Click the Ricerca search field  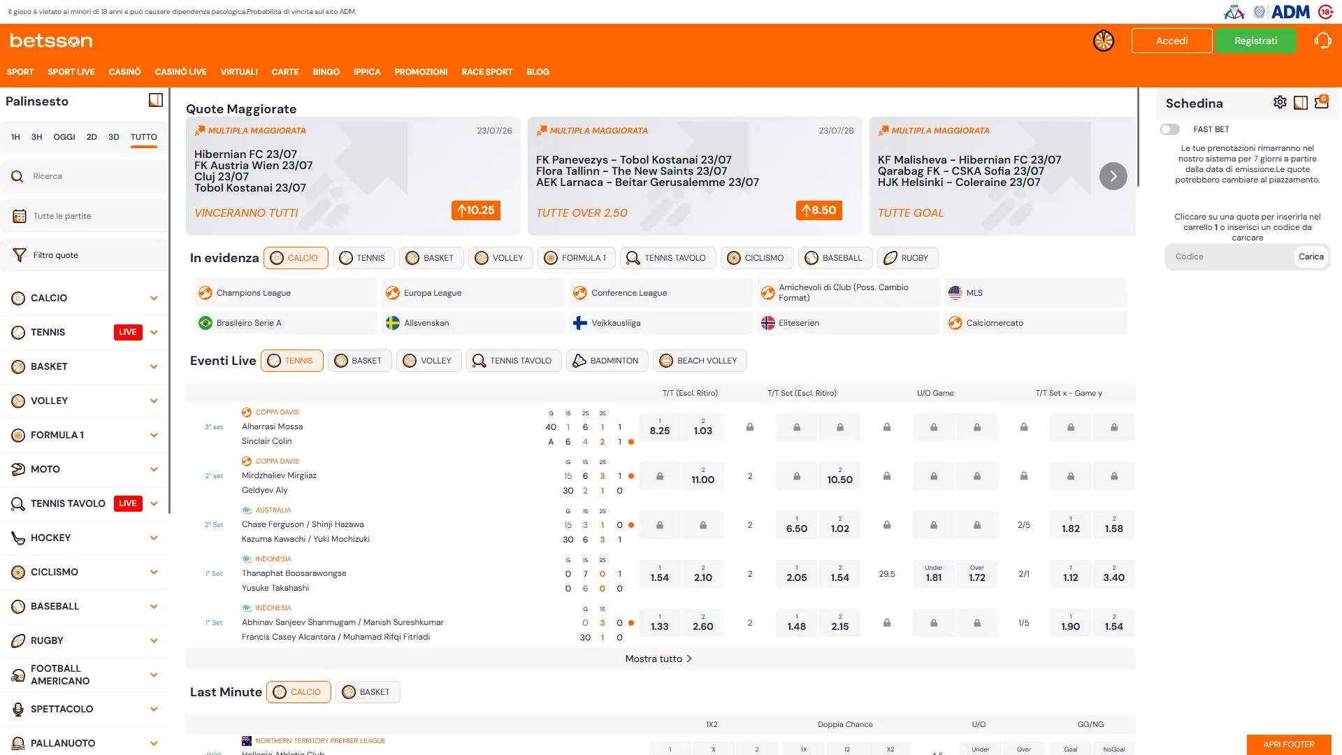[84, 177]
